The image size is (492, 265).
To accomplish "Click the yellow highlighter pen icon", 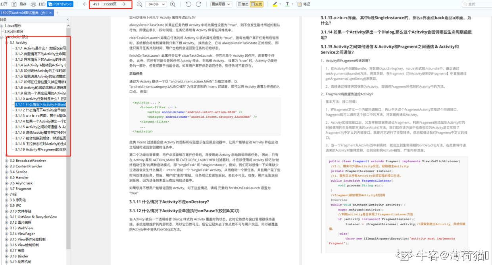I will pyautogui.click(x=275, y=4).
